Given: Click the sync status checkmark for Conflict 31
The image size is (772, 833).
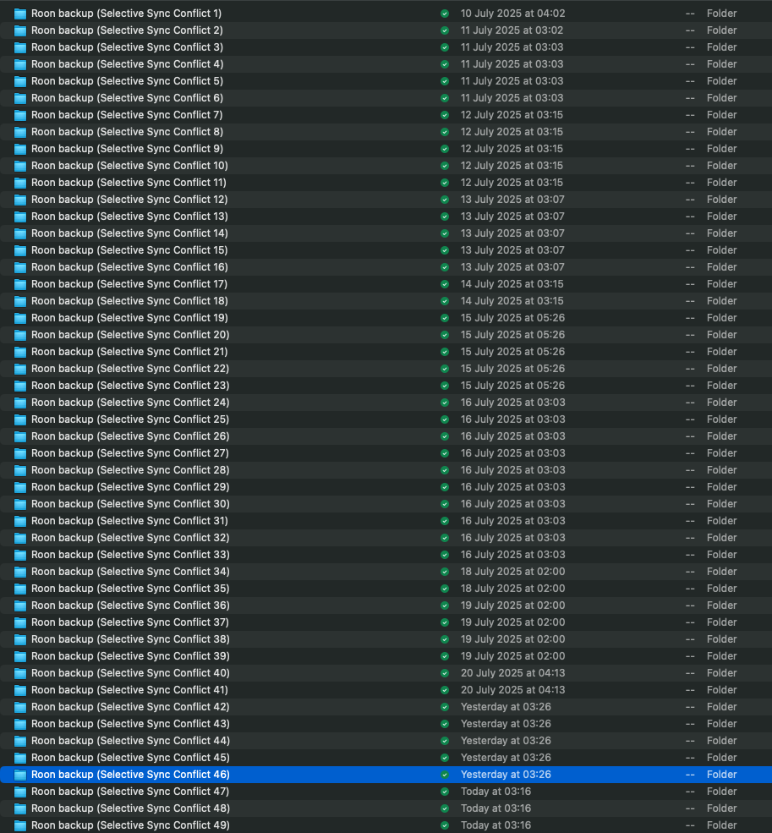Looking at the screenshot, I should [x=445, y=521].
